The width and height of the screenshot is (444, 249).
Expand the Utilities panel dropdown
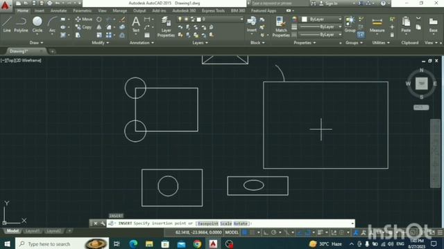(x=381, y=43)
